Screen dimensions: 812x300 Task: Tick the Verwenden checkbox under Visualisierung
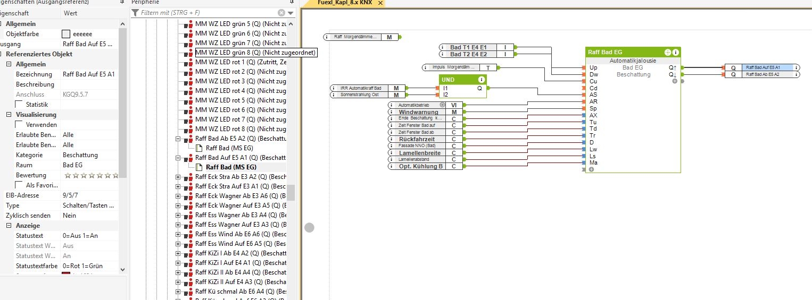tap(19, 125)
